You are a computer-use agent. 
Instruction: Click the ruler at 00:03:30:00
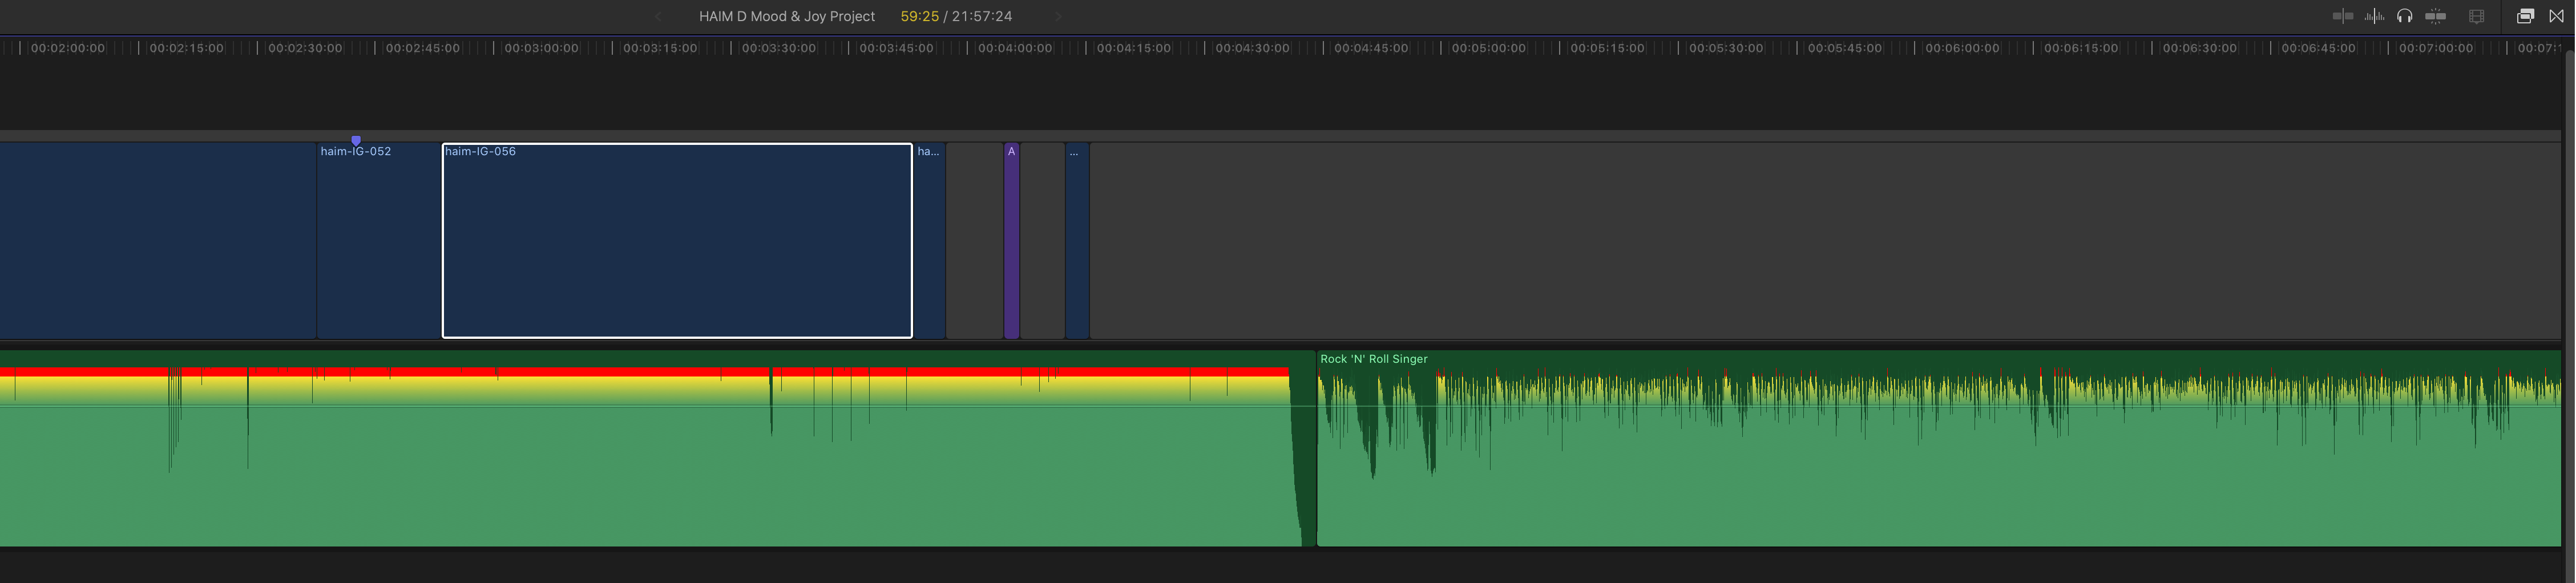pos(779,48)
